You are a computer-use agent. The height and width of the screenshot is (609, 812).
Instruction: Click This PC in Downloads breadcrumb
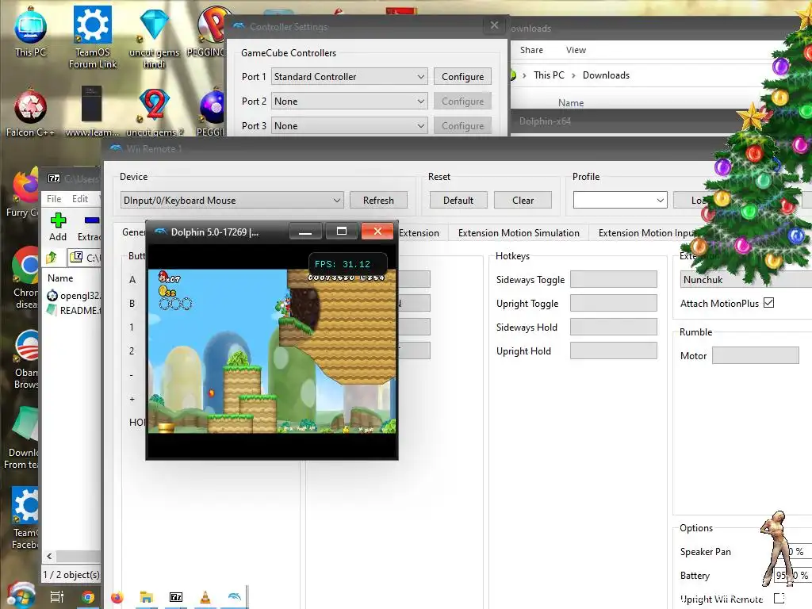pyautogui.click(x=549, y=75)
